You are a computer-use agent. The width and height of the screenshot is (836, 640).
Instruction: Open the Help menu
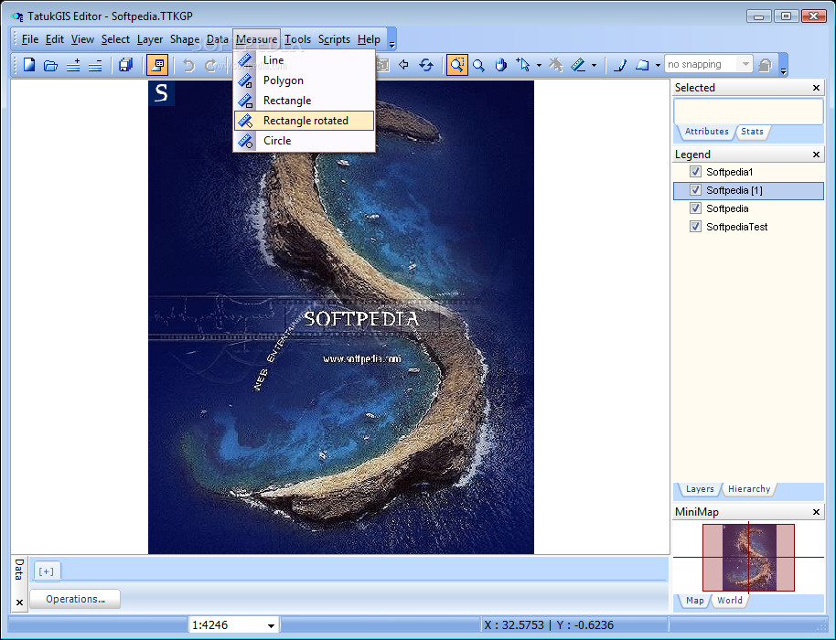(369, 39)
